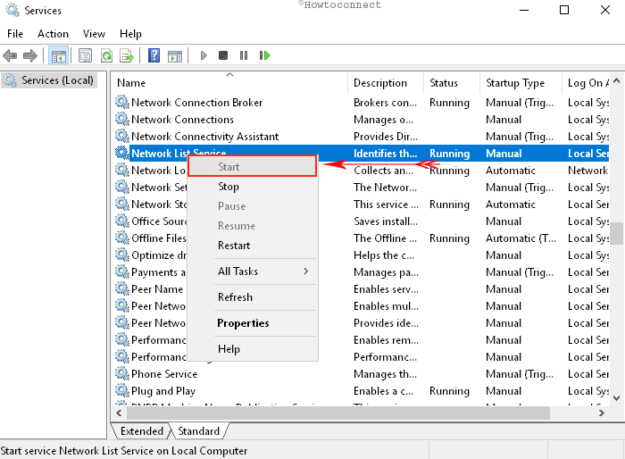This screenshot has width=625, height=459.
Task: Sort by the Startup Type column header
Action: [x=521, y=83]
